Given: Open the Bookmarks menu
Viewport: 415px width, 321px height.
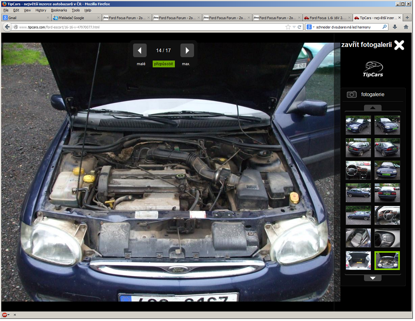Looking at the screenshot, I should coord(59,10).
